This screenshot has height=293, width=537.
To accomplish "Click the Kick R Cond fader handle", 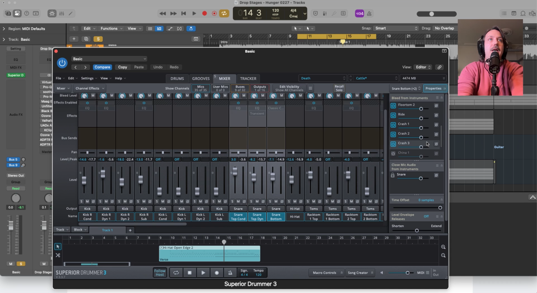I will pos(84,181).
